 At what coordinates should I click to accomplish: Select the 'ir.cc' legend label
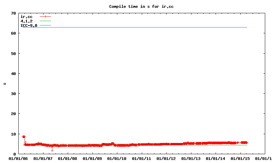point(26,17)
